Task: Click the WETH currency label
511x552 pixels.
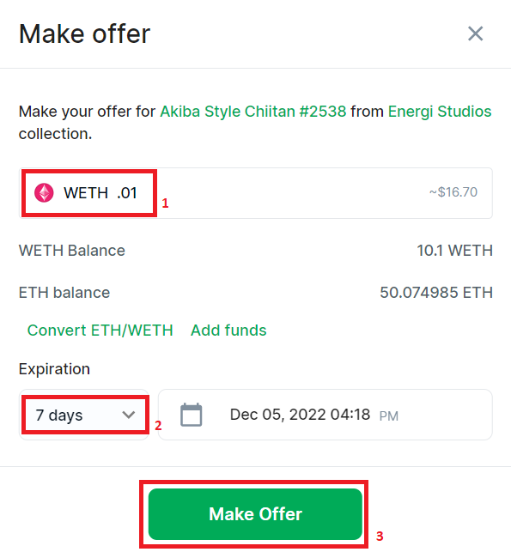Action: pos(86,193)
